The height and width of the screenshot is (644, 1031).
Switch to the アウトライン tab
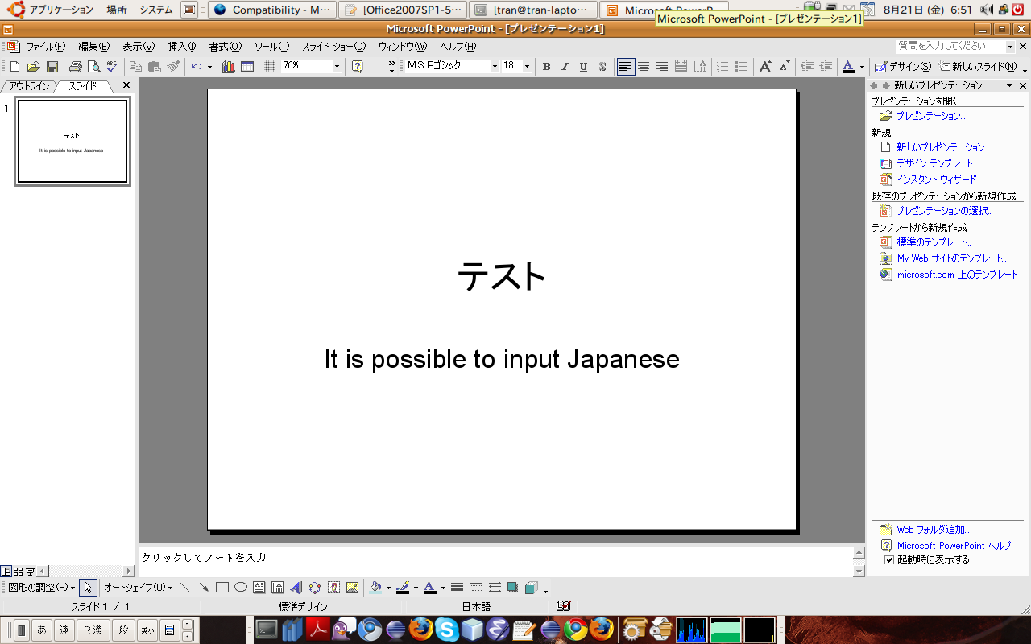(x=29, y=85)
